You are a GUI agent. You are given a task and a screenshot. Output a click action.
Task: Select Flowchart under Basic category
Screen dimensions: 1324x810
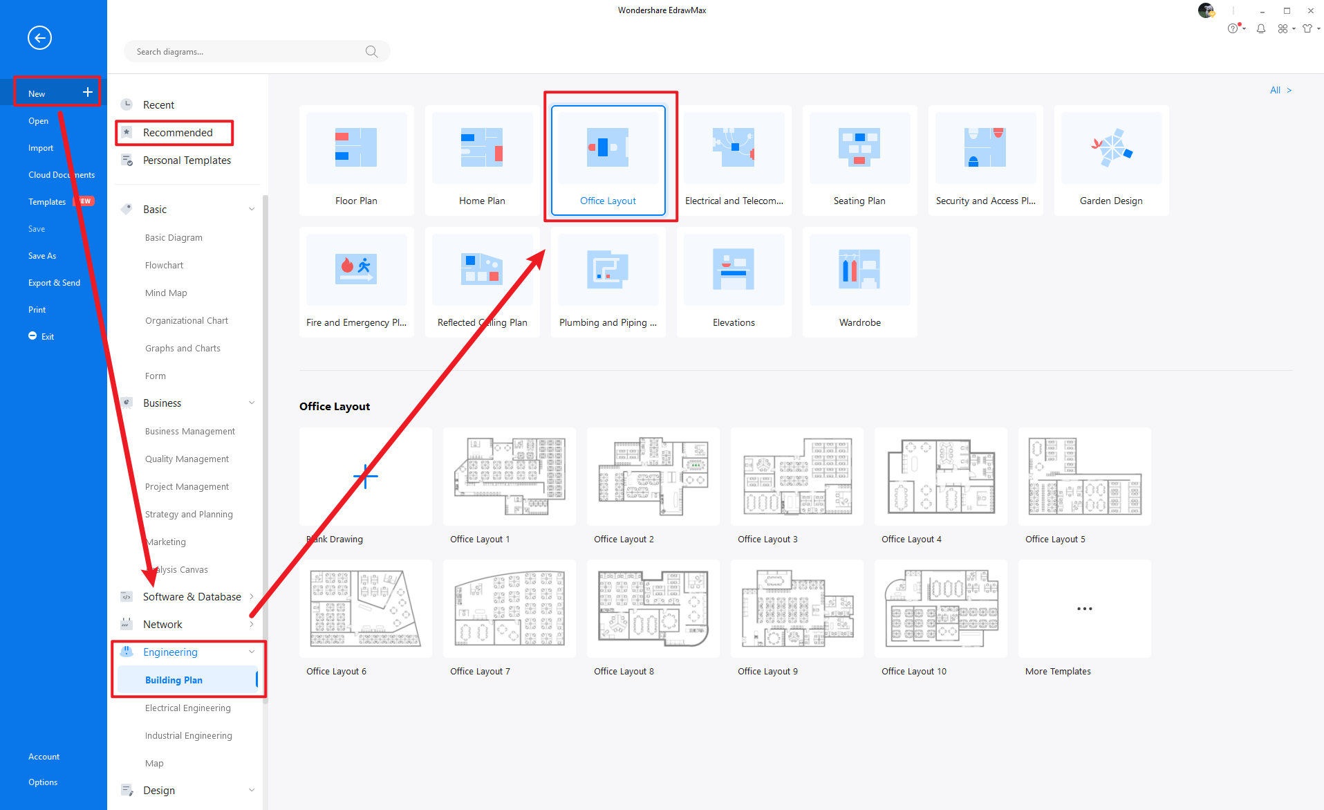tap(164, 265)
